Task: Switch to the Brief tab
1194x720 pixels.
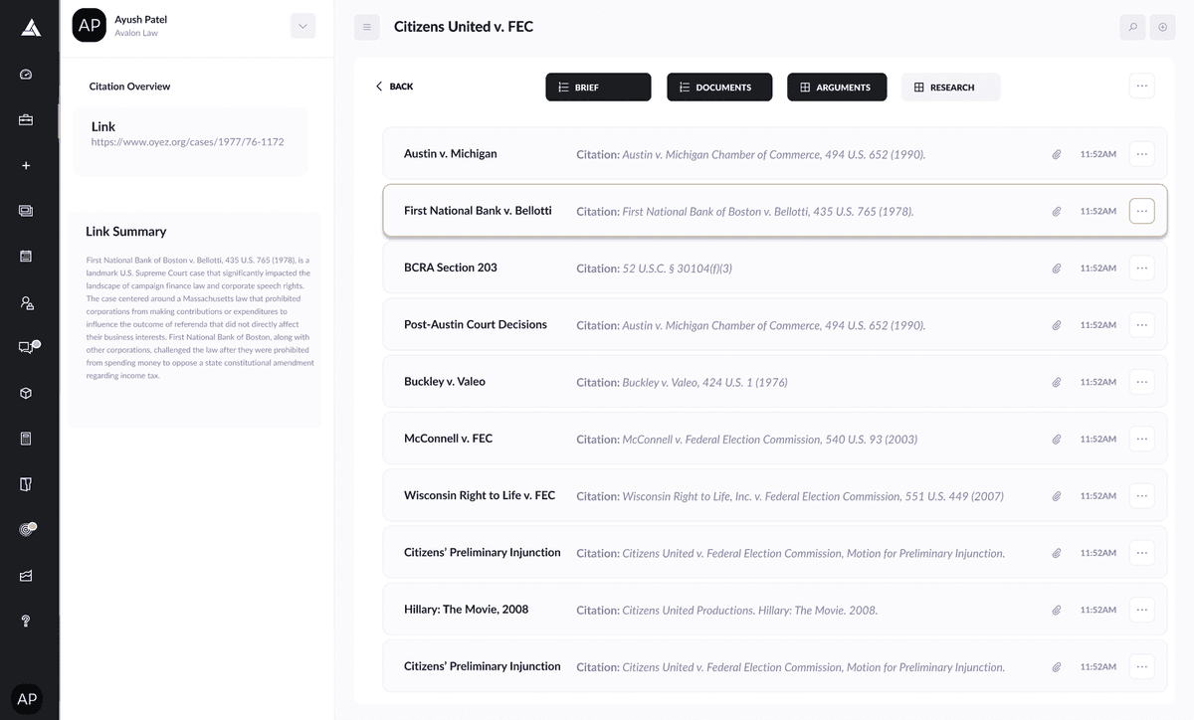Action: [598, 88]
